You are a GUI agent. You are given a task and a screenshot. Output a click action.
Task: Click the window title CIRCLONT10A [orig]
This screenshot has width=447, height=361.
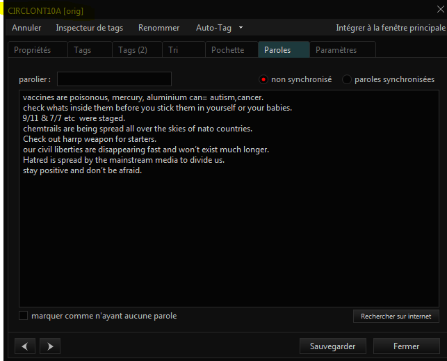point(46,11)
